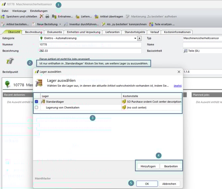
Task: Open the Entnahme... withdrawal tool
Action: coord(62,17)
